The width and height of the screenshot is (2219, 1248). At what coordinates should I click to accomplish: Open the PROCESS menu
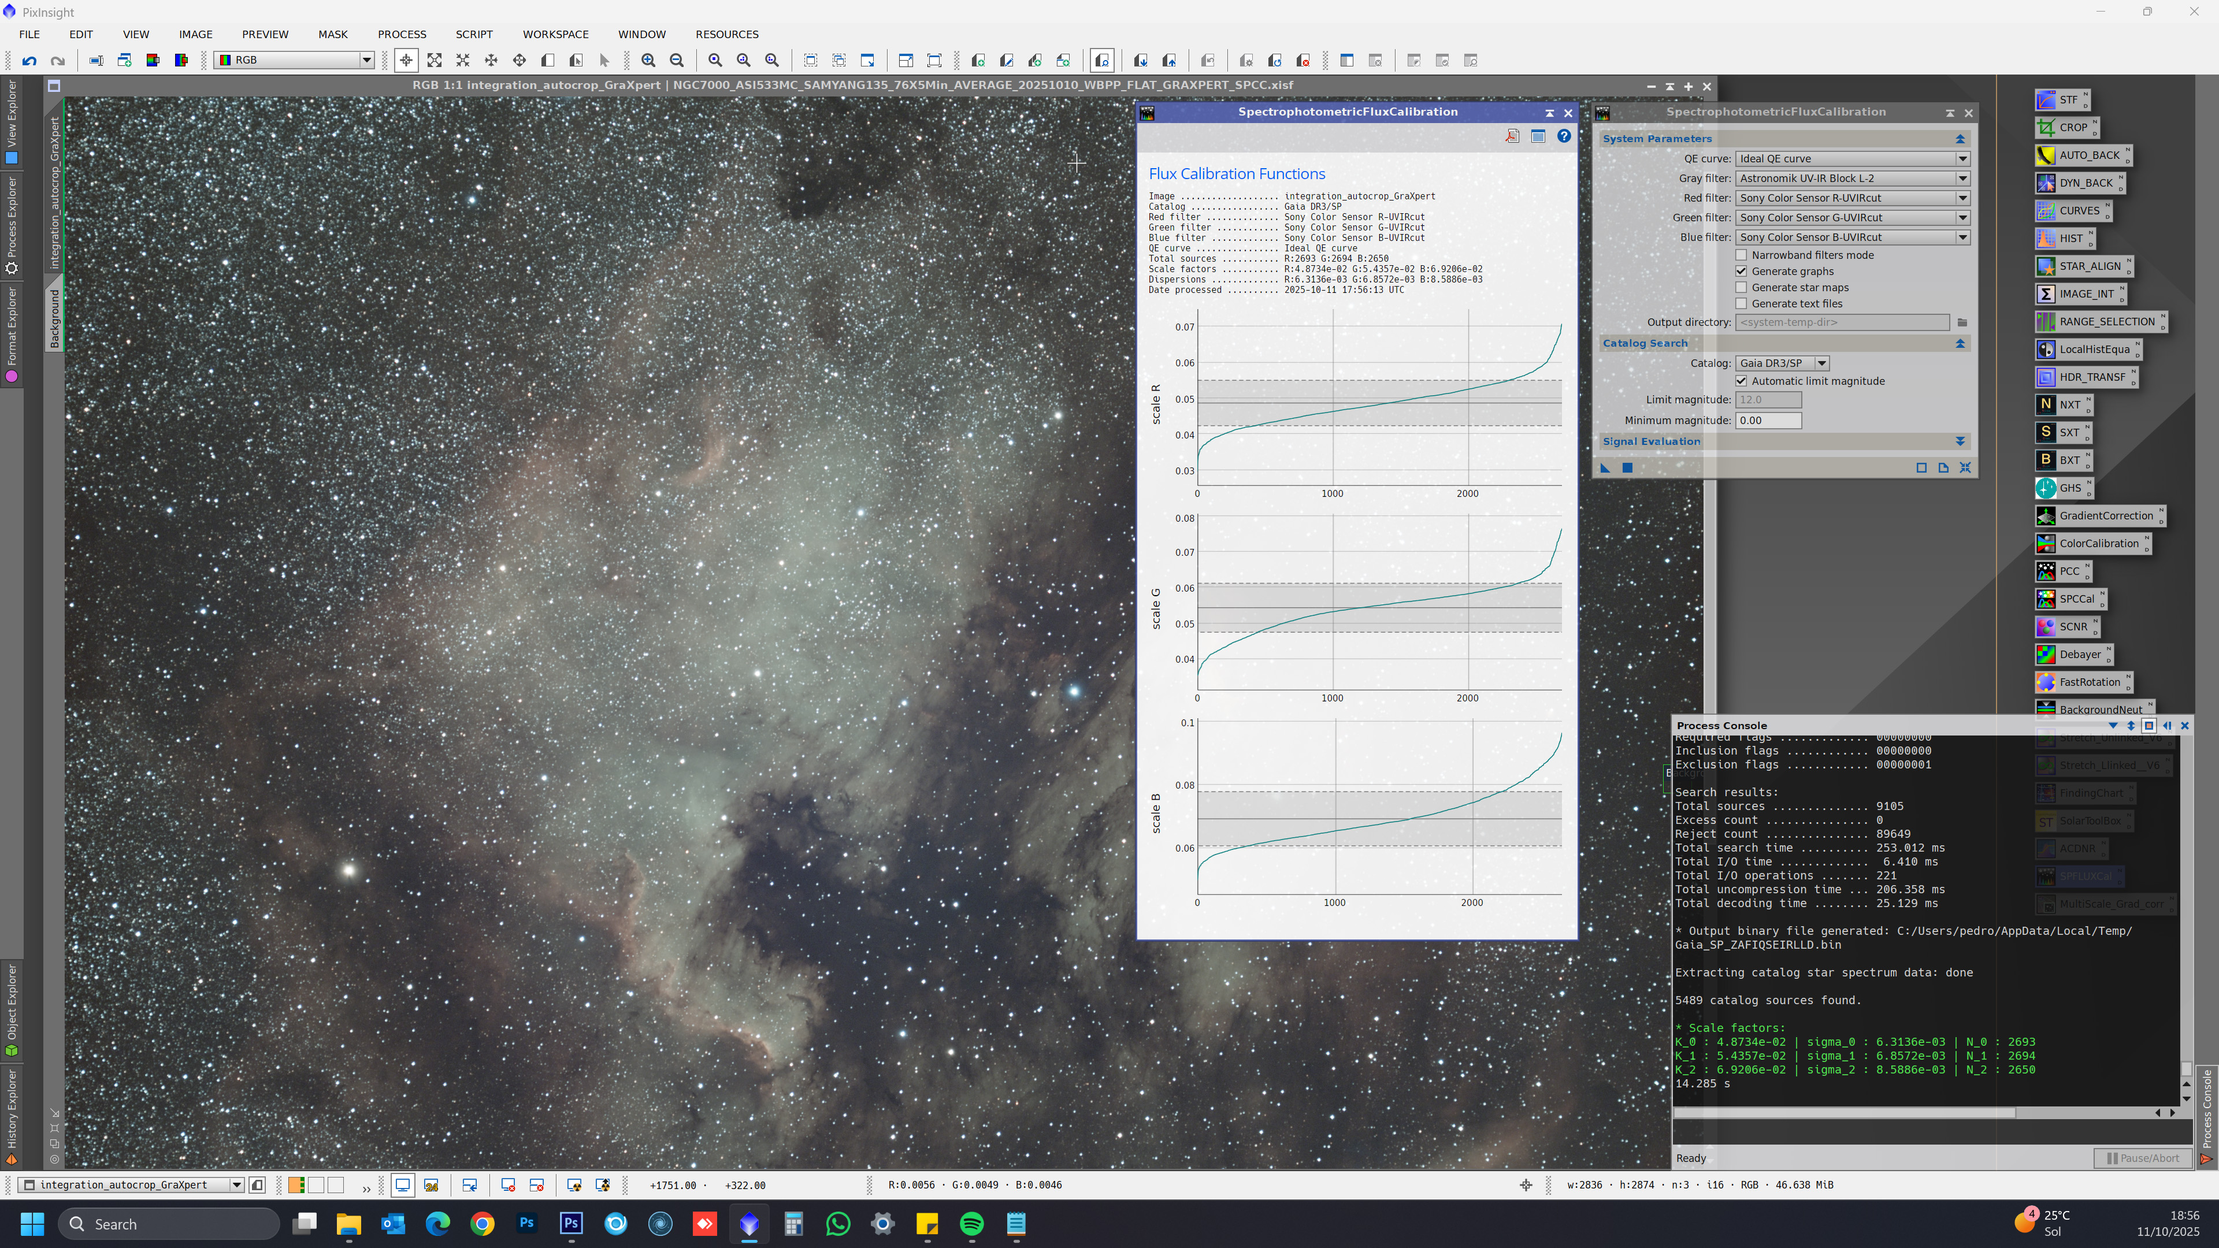click(402, 35)
